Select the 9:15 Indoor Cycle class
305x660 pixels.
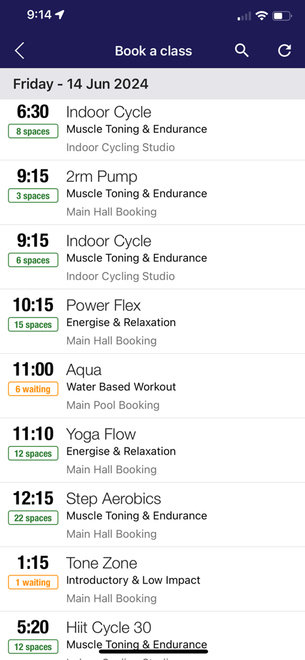point(152,257)
